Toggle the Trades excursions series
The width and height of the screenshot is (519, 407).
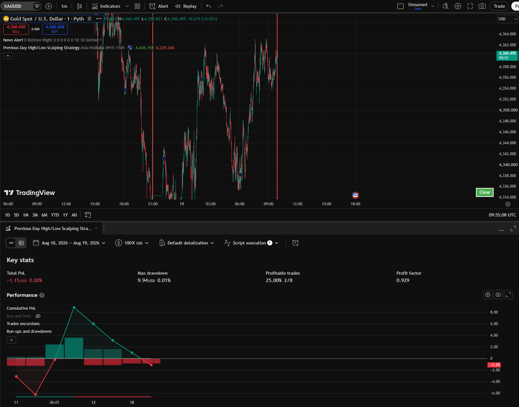[x=23, y=323]
